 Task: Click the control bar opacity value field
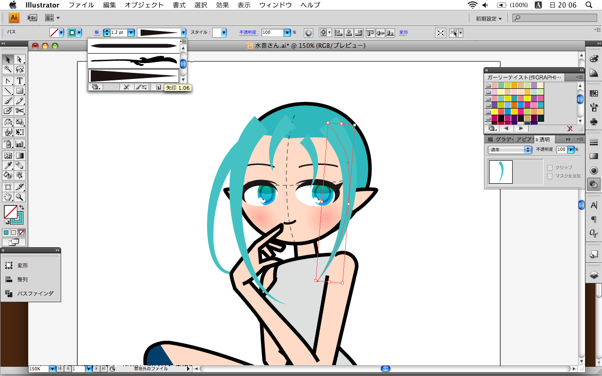[x=272, y=32]
